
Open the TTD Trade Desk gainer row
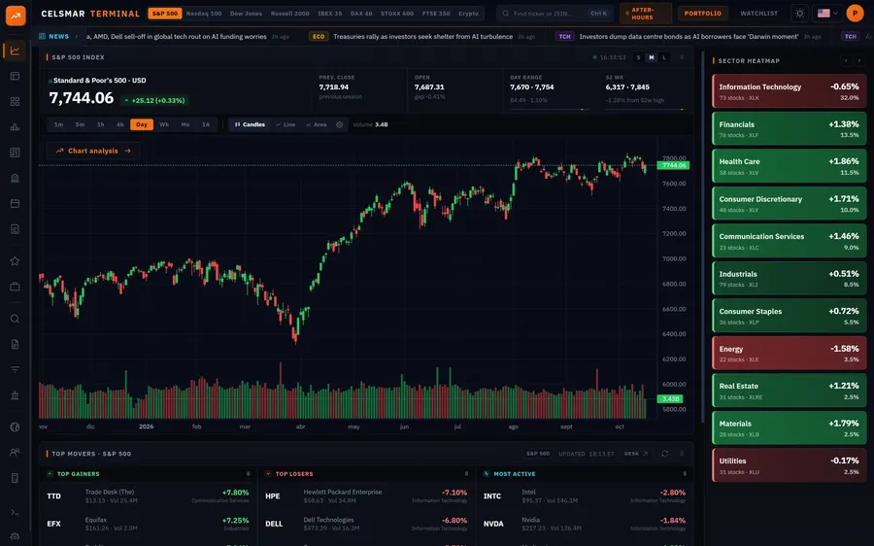pyautogui.click(x=149, y=495)
